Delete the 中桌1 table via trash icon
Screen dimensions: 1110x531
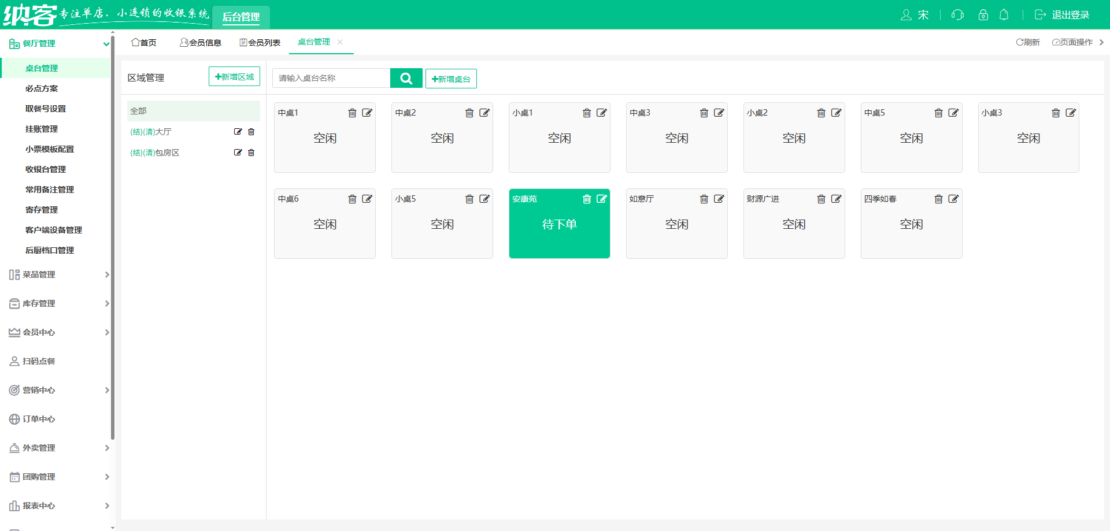coord(353,113)
